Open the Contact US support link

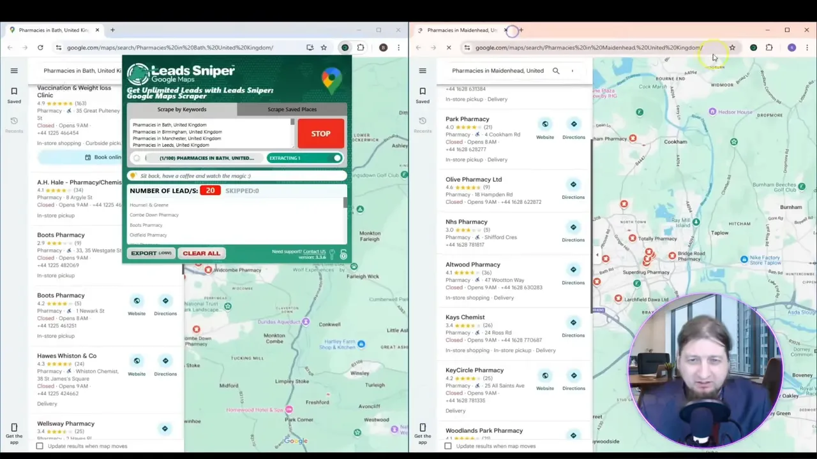[314, 251]
